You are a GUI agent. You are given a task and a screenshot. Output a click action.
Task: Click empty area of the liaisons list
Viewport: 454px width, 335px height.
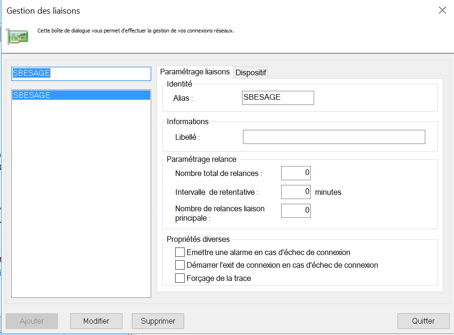click(81, 198)
